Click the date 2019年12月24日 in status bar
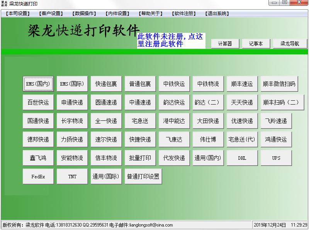The image size is (309, 230). point(270,225)
